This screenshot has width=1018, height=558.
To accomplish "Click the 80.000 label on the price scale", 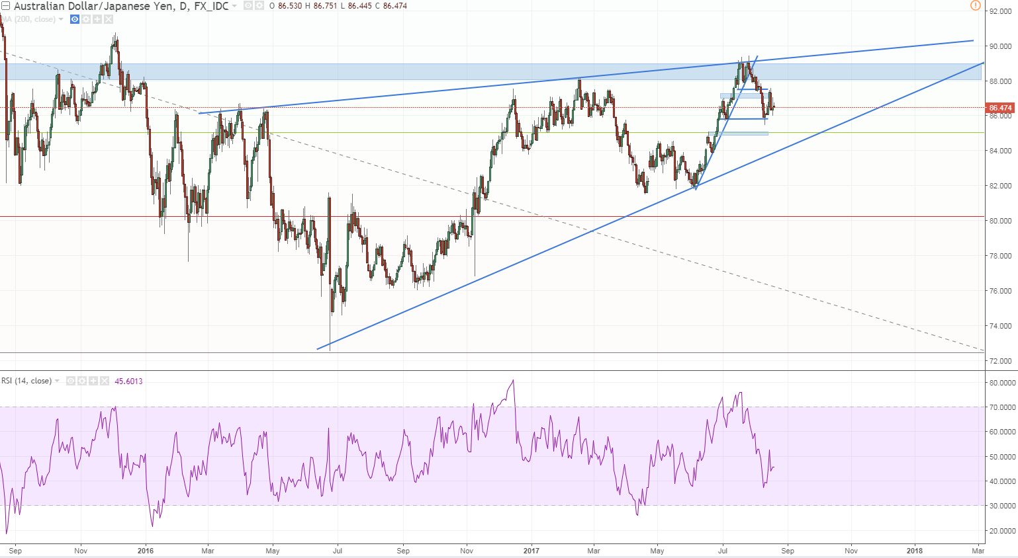I will click(x=1000, y=221).
